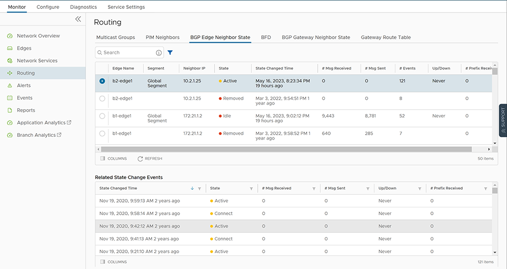507x269 pixels.
Task: Click in the Search input field
Action: [x=128, y=53]
